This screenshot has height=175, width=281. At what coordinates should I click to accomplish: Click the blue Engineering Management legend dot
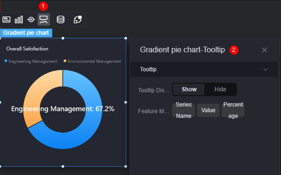(x=6, y=61)
